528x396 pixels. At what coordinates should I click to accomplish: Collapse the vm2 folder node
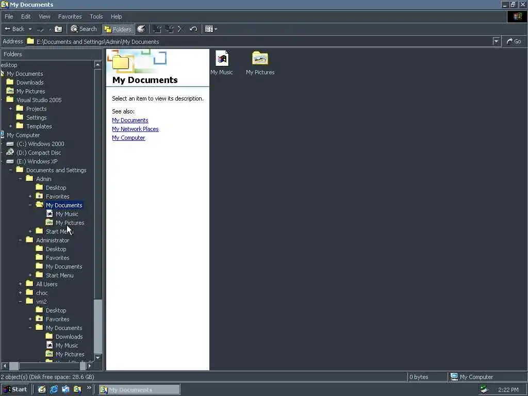20,301
